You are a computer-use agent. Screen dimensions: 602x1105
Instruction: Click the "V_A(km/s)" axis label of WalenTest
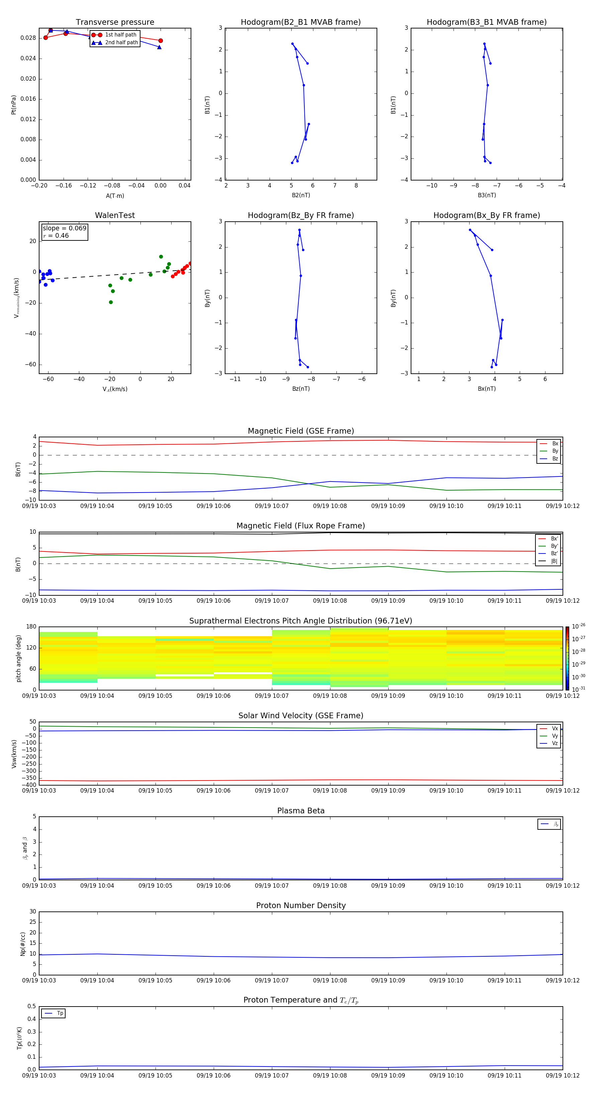(115, 389)
